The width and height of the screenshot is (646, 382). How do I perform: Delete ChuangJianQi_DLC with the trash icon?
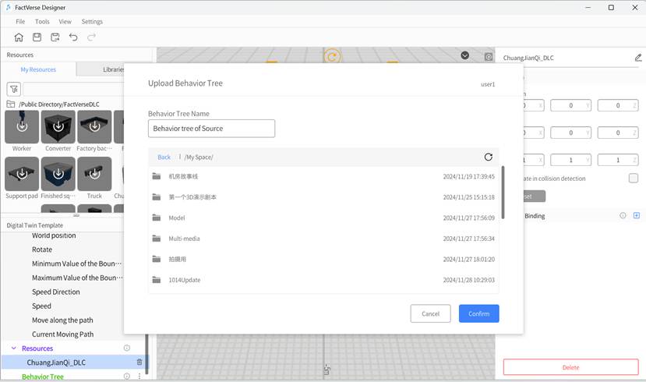pyautogui.click(x=139, y=363)
